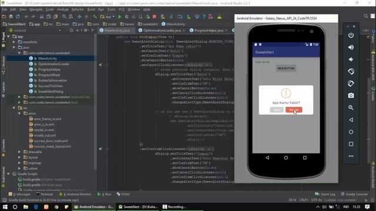The width and height of the screenshot is (376, 211).
Task: Select the MainActivity.java editor tab
Action: (x=117, y=30)
